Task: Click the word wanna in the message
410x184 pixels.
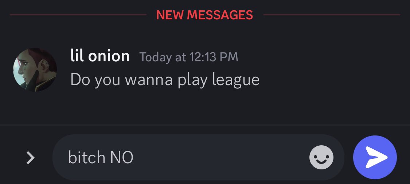Action: (x=149, y=80)
